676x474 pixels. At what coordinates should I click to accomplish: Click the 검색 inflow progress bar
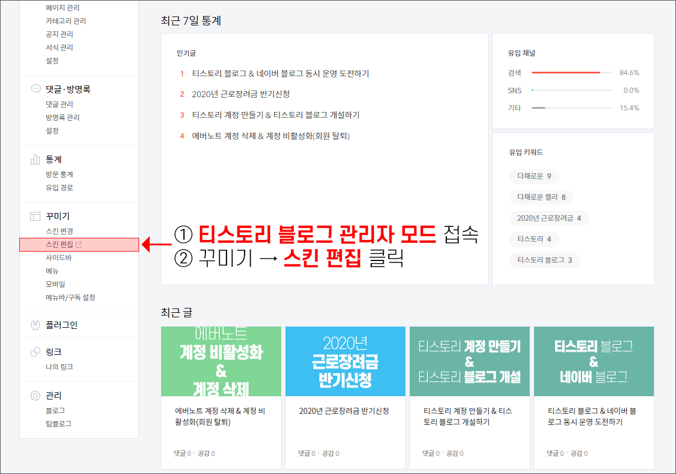point(572,72)
